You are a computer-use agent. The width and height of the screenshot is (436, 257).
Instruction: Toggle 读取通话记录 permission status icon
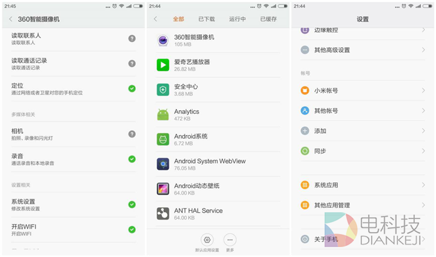pyautogui.click(x=132, y=63)
